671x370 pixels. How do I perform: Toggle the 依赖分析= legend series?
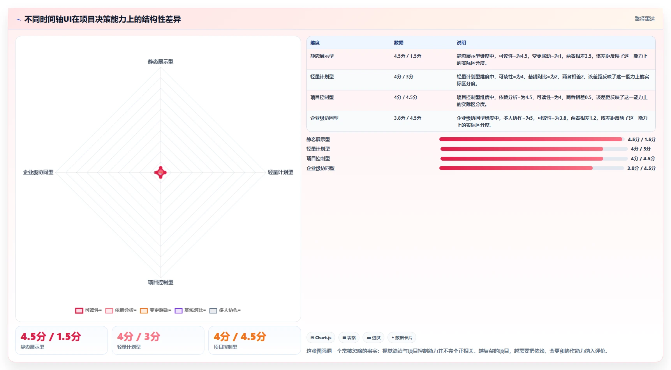click(121, 310)
